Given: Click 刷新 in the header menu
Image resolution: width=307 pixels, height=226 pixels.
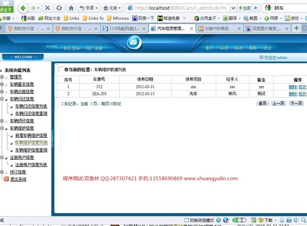Looking at the screenshot, I should (x=253, y=48).
